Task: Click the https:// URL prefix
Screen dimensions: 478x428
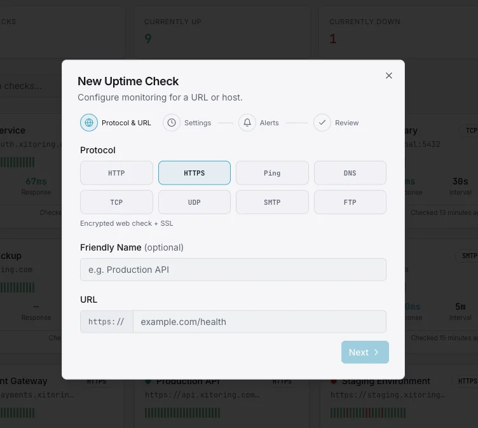Action: [x=106, y=322]
